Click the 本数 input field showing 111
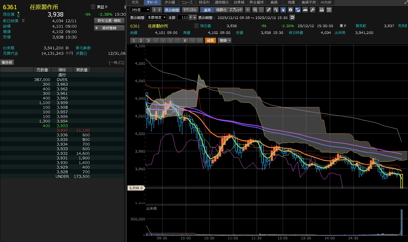Viewport: 408px width, 242px height. (x=183, y=17)
